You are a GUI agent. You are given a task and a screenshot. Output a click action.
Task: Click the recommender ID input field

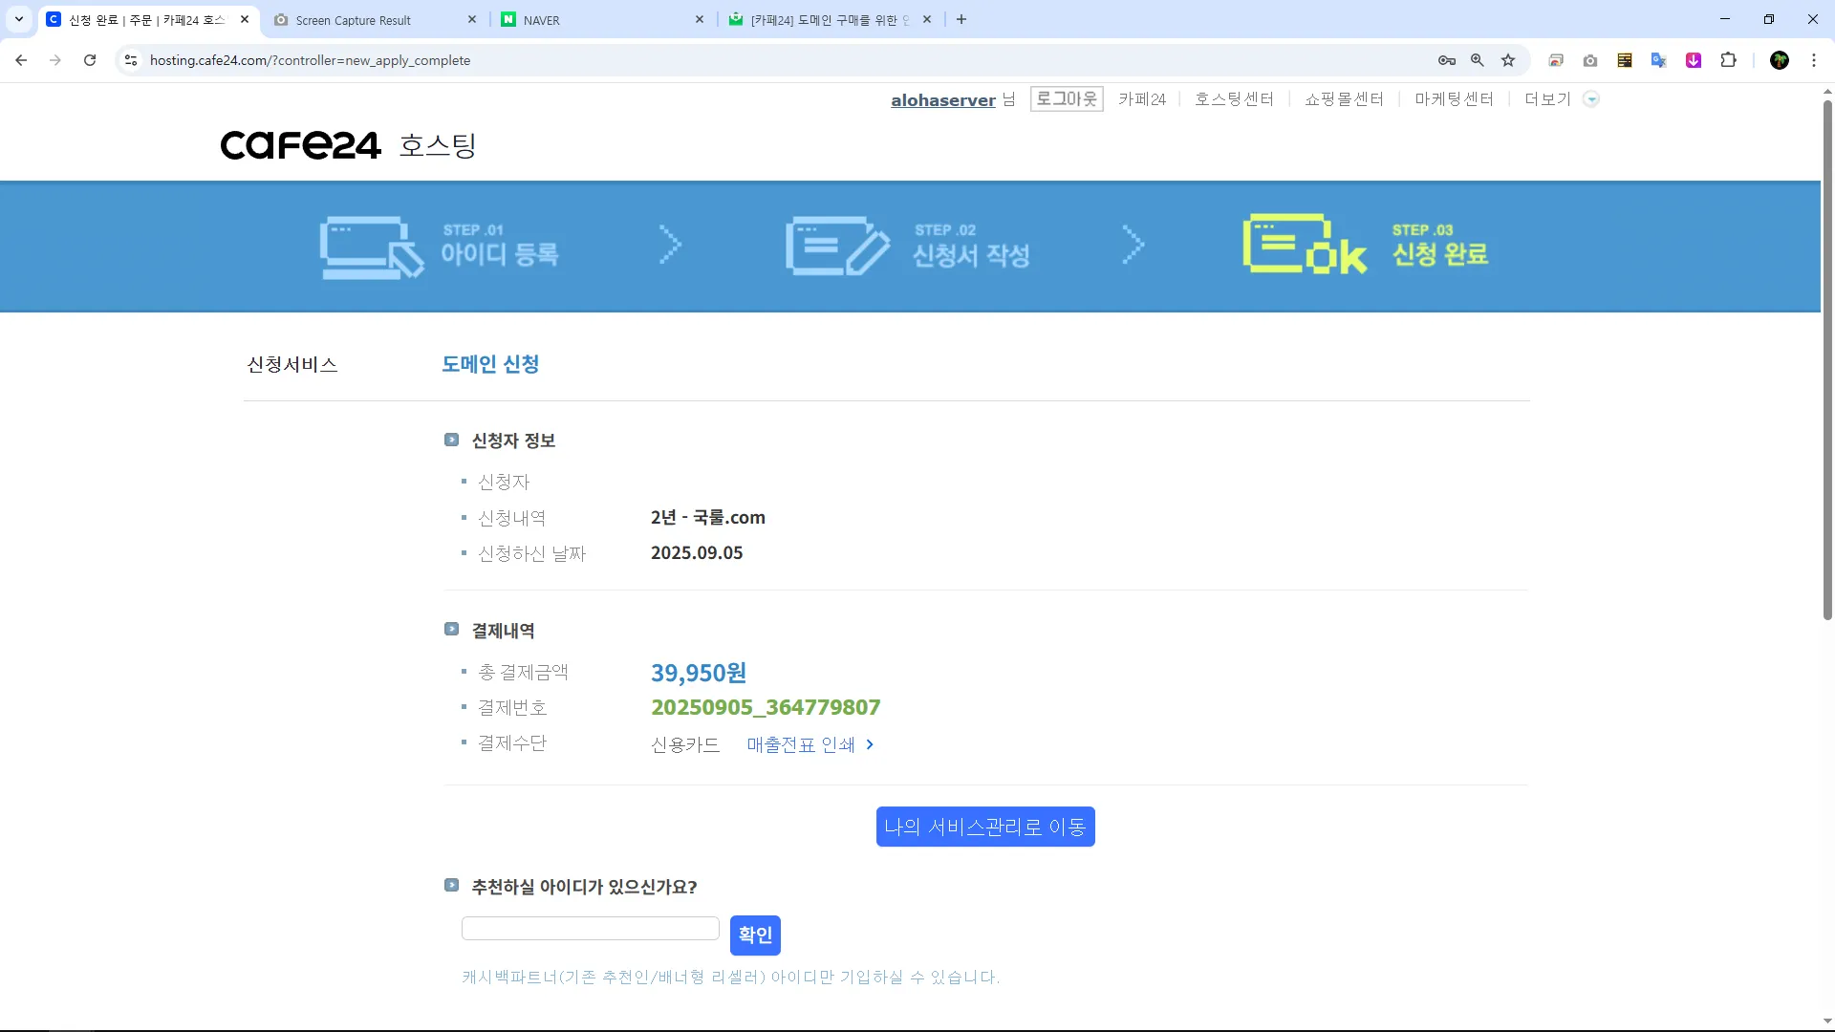[x=590, y=929]
